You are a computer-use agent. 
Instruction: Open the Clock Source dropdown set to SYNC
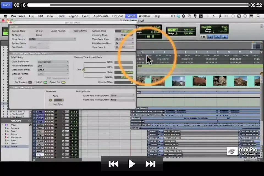[x=52, y=39]
